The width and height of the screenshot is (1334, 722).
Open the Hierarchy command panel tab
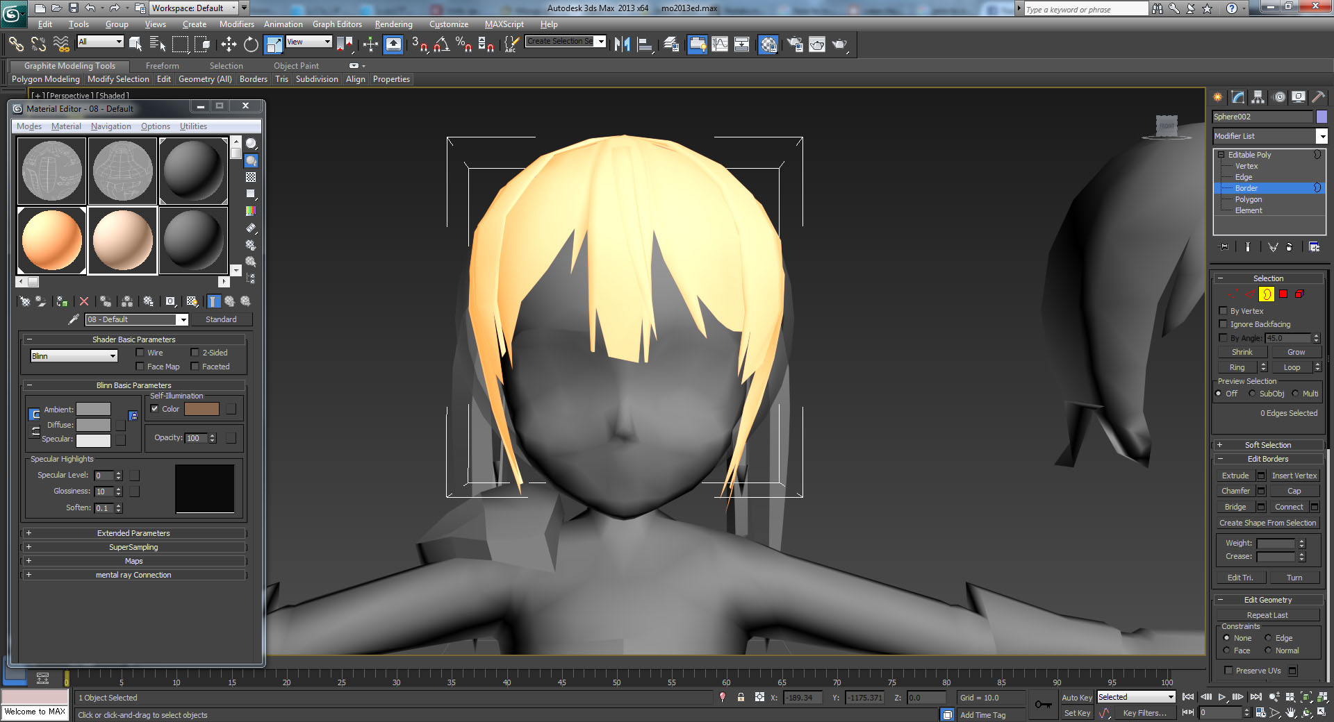tap(1258, 97)
